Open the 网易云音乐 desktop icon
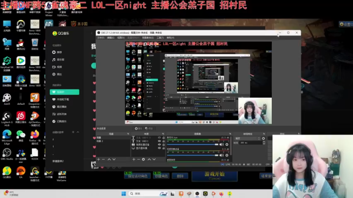This screenshot has height=198, width=353. (21, 117)
